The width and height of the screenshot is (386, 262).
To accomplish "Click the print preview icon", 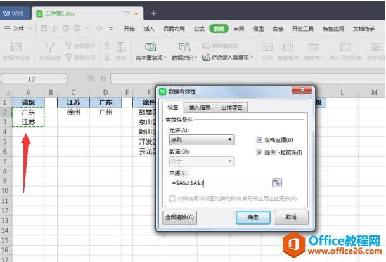I will 77,29.
